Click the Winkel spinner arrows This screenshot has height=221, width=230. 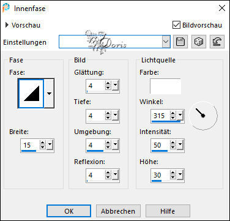[173, 116]
